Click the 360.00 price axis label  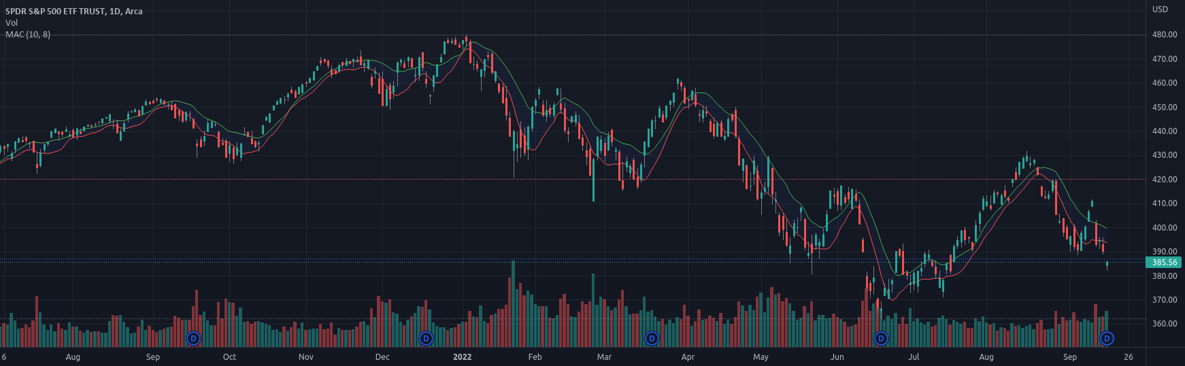coord(1165,324)
